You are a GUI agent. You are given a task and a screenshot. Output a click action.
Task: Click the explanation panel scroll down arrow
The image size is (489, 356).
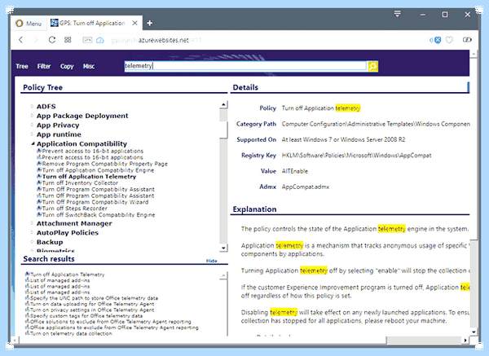pyautogui.click(x=474, y=332)
